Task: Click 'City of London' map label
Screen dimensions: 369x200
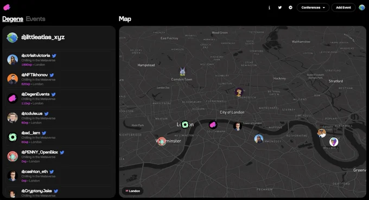Action: pyautogui.click(x=232, y=112)
